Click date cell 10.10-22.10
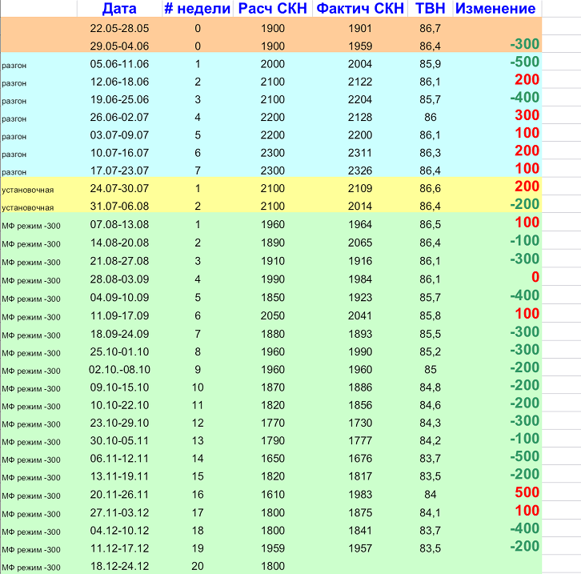Screen dimensions: 581x574 (119, 405)
